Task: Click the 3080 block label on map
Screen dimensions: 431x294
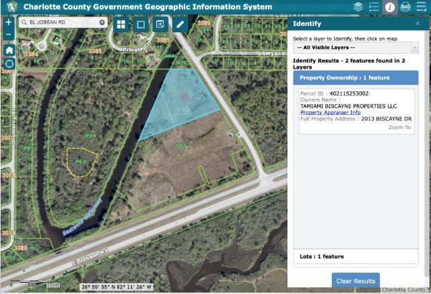Action: click(21, 248)
